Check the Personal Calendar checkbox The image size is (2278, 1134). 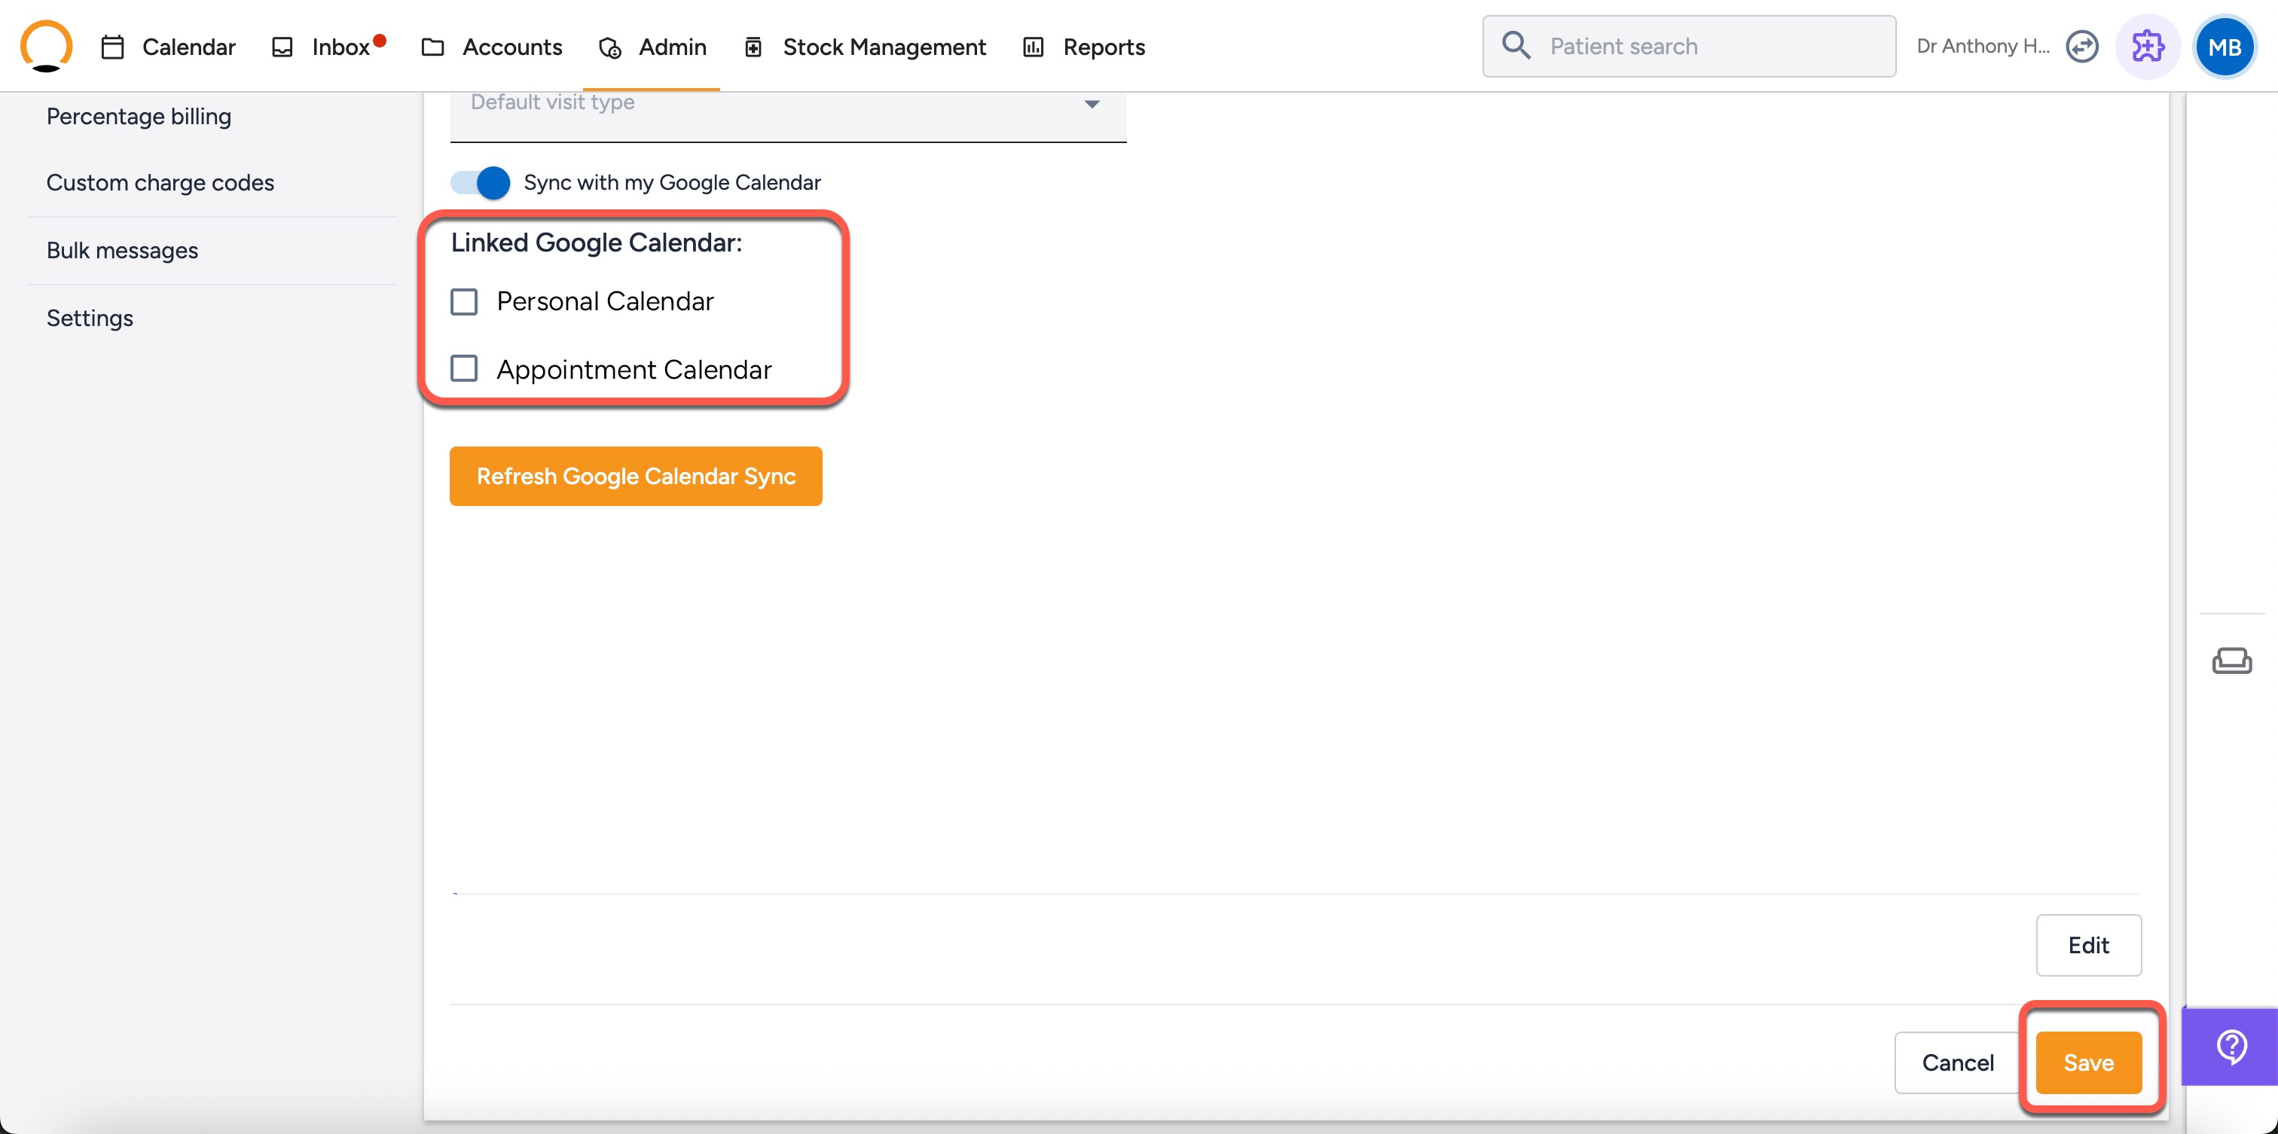coord(464,301)
